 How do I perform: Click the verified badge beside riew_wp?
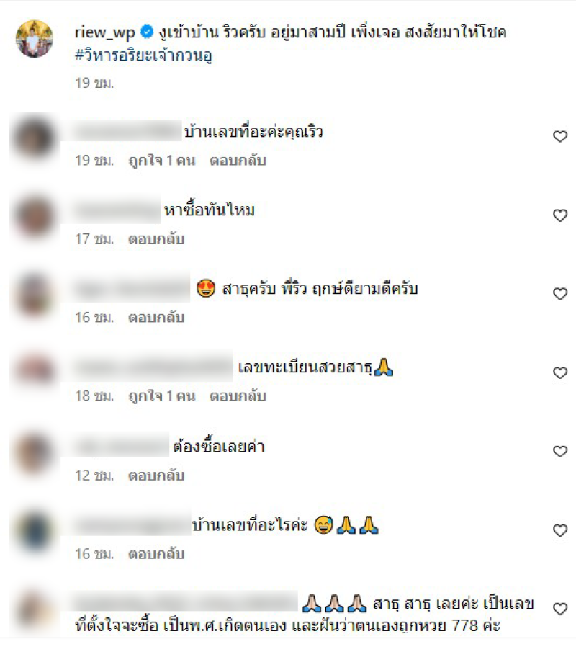click(x=147, y=32)
